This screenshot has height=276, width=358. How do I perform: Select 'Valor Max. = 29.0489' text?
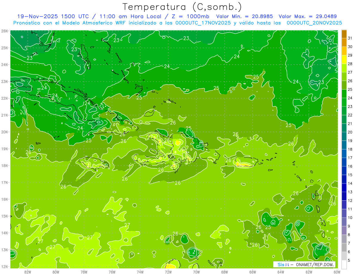click(308, 16)
